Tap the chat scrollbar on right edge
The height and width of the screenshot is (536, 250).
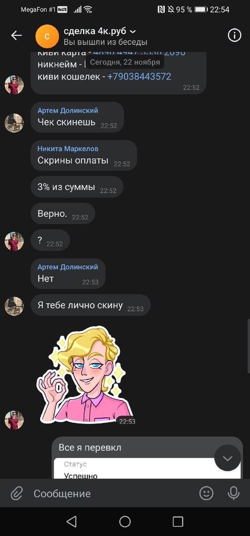click(x=249, y=346)
